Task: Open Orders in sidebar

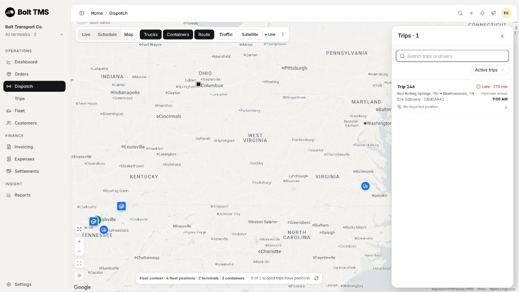Action: [x=34, y=74]
